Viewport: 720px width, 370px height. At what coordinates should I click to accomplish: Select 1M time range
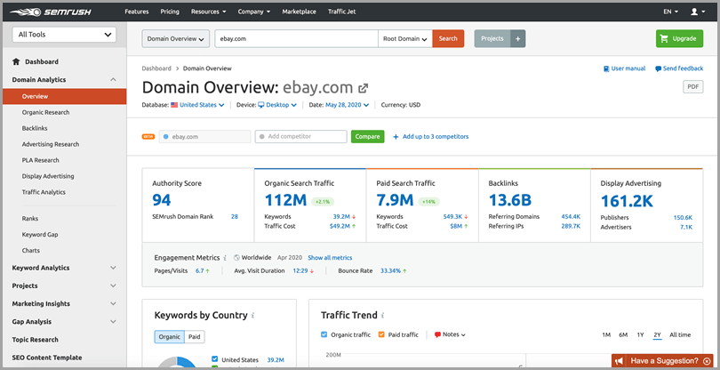coord(606,334)
